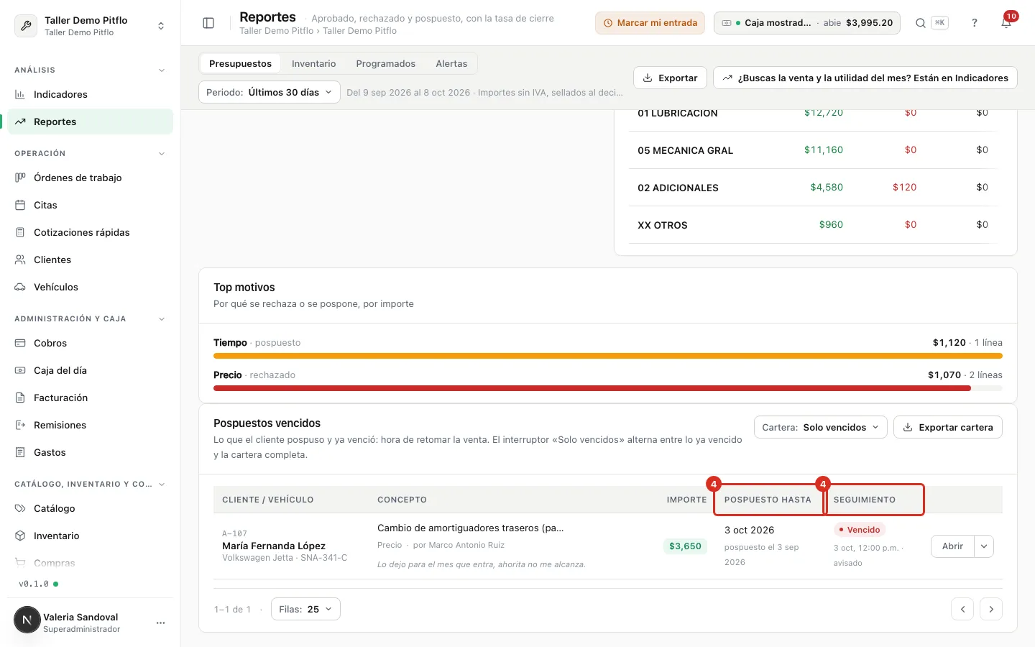Switch to Programados tab
The width and height of the screenshot is (1035, 647).
(385, 63)
